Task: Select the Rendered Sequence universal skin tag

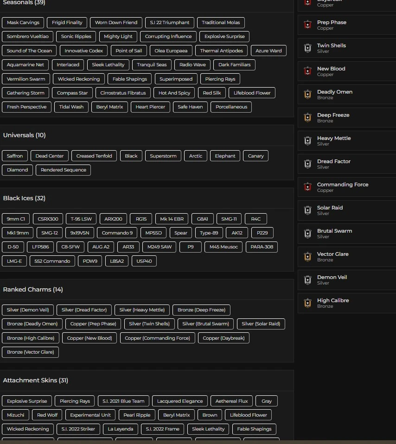Action: pos(64,170)
